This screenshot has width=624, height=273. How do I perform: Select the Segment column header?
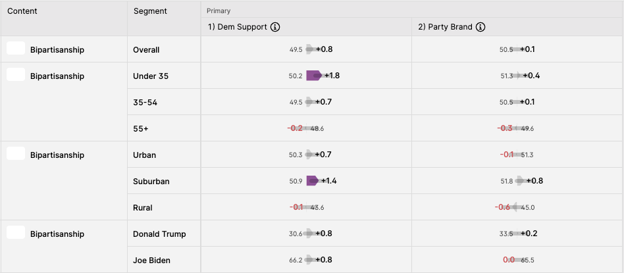coord(150,11)
